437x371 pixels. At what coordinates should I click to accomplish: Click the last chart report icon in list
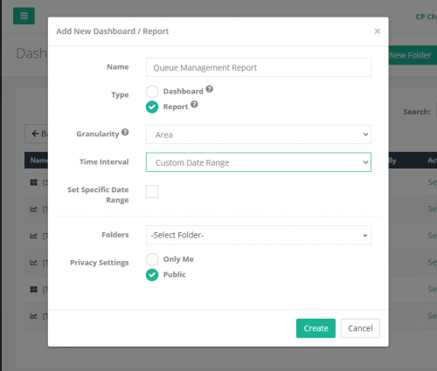pyautogui.click(x=34, y=316)
